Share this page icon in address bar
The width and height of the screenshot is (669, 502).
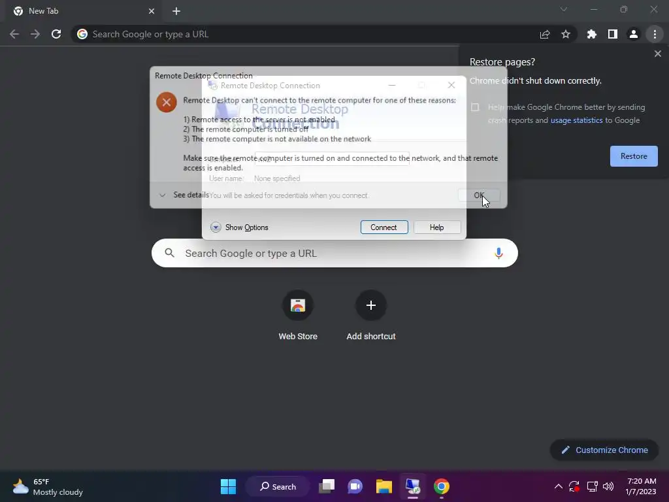coord(545,34)
